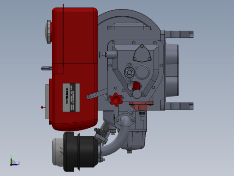This screenshot has width=234, height=176.
Task: Select the two-bolt oval flange fitting
Action: [129, 72]
